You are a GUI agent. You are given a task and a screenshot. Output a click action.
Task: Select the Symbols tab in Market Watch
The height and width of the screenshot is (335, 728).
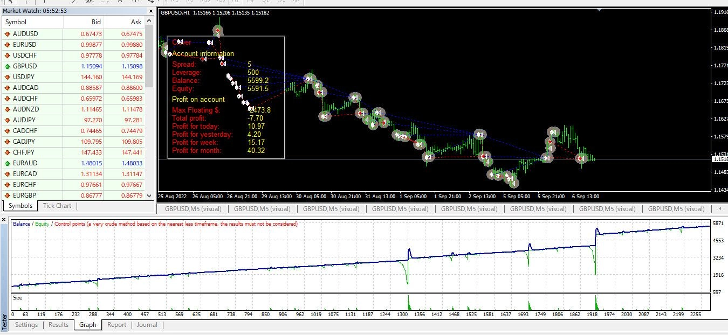[x=20, y=206]
